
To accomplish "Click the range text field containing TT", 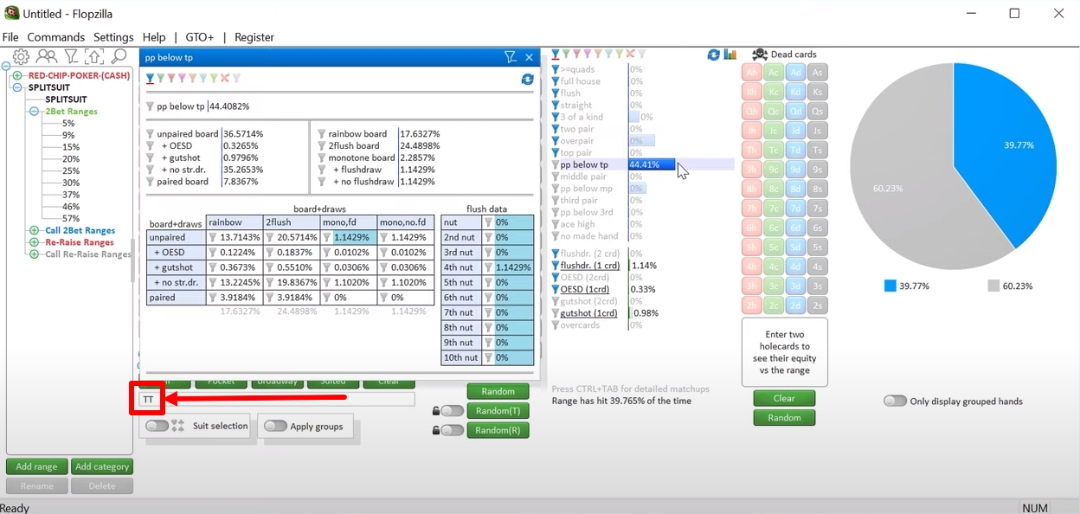I will [277, 400].
